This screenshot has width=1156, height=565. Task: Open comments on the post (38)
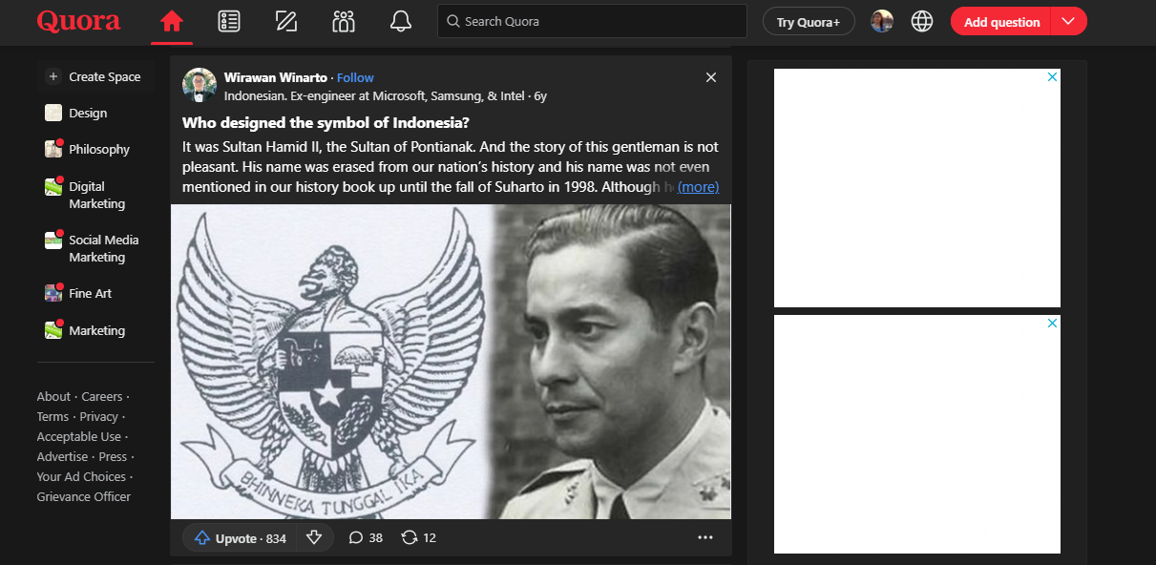point(366,538)
